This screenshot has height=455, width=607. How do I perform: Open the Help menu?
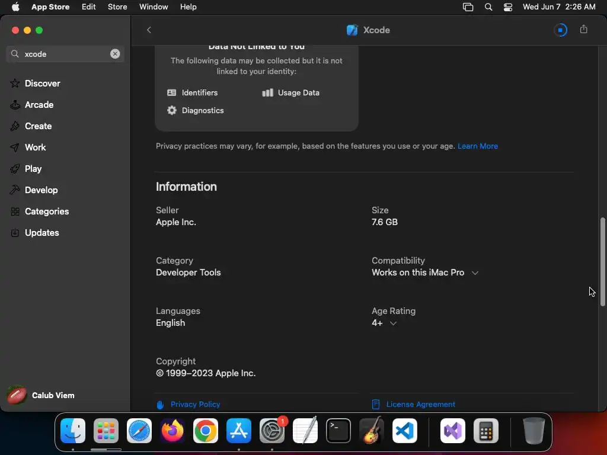(x=188, y=7)
